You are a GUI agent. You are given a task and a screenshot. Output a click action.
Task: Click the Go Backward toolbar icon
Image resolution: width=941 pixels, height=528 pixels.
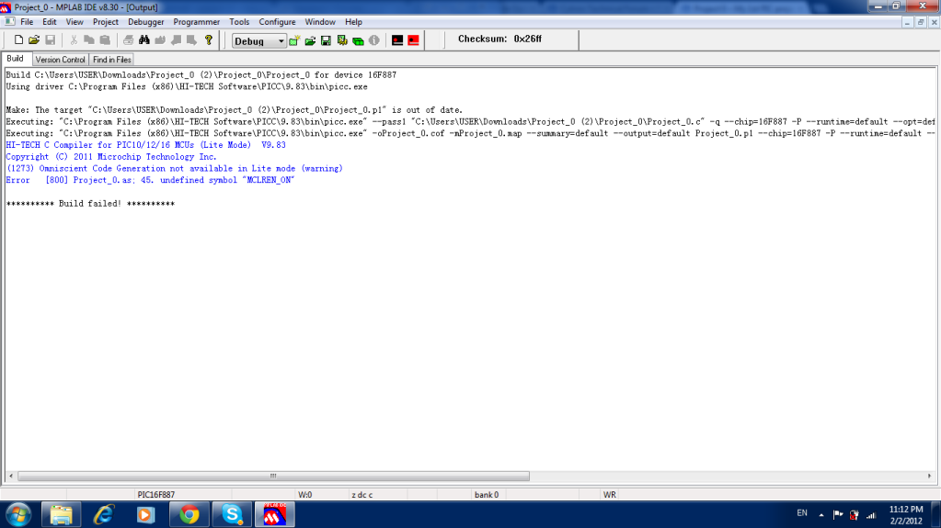click(176, 40)
